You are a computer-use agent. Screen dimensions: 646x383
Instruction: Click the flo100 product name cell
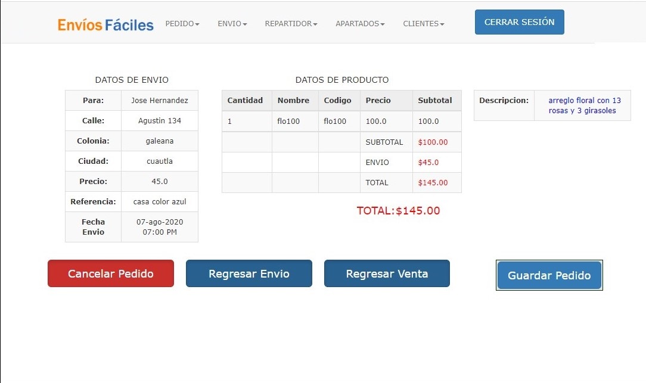pos(288,122)
